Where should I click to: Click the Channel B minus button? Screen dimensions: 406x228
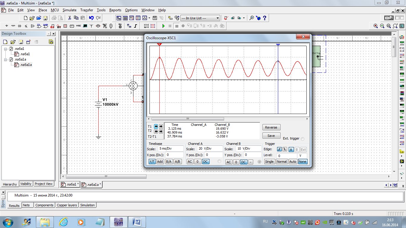pyautogui.click(x=251, y=162)
